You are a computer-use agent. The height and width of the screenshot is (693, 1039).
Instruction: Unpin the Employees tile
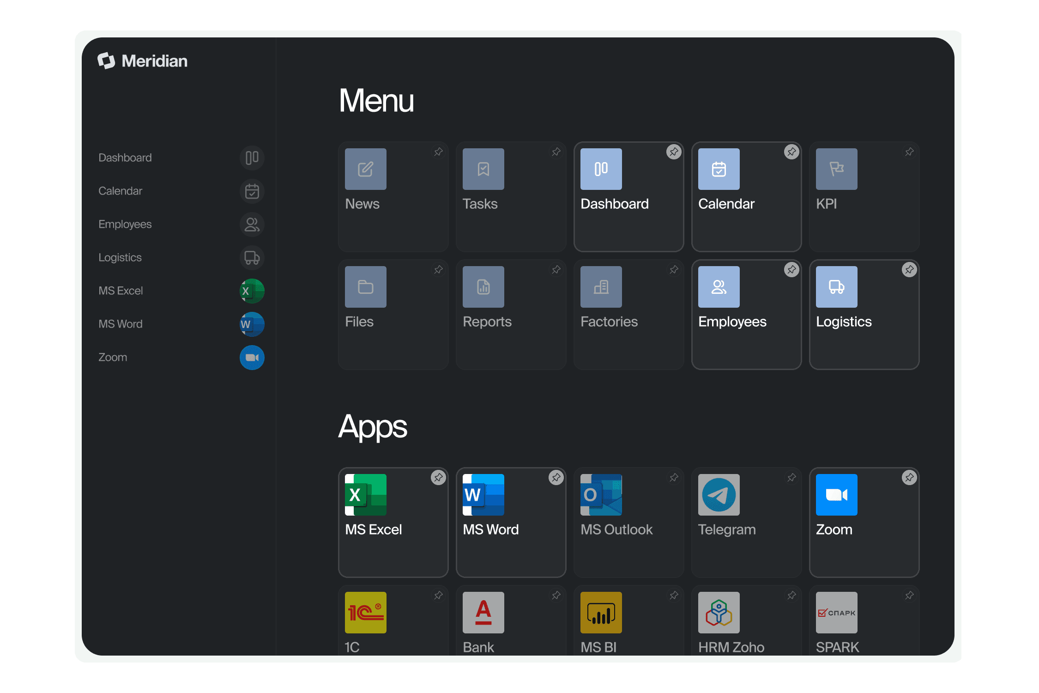[791, 269]
